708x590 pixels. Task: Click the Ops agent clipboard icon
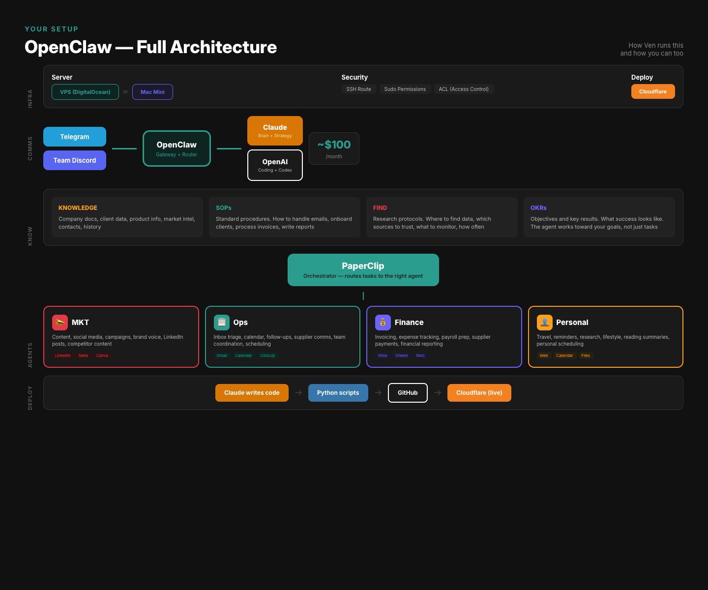[222, 323]
